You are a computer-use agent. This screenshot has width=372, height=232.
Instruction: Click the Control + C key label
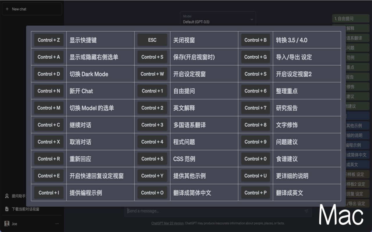coord(49,125)
